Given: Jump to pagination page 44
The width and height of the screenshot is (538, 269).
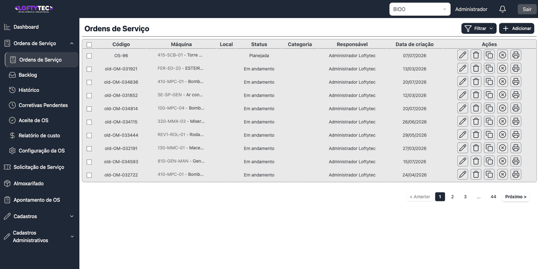Looking at the screenshot, I should pyautogui.click(x=493, y=197).
